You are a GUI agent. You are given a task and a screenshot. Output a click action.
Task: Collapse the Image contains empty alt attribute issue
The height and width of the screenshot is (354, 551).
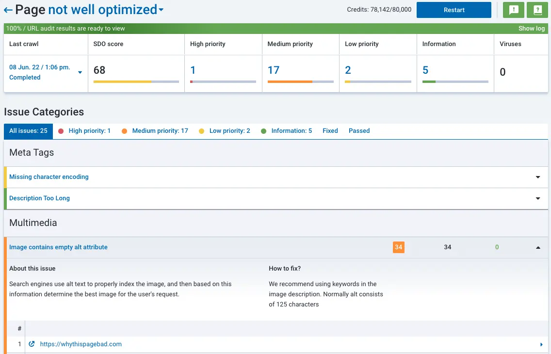click(537, 247)
